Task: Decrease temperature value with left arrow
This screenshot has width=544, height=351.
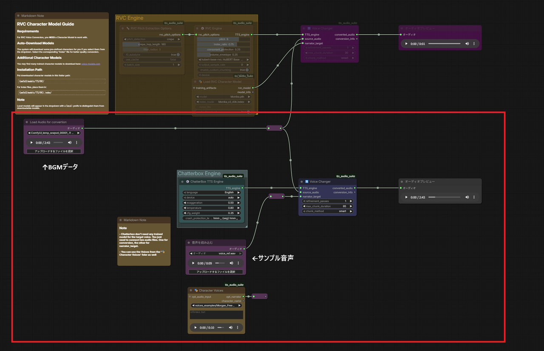Action: tap(185, 208)
